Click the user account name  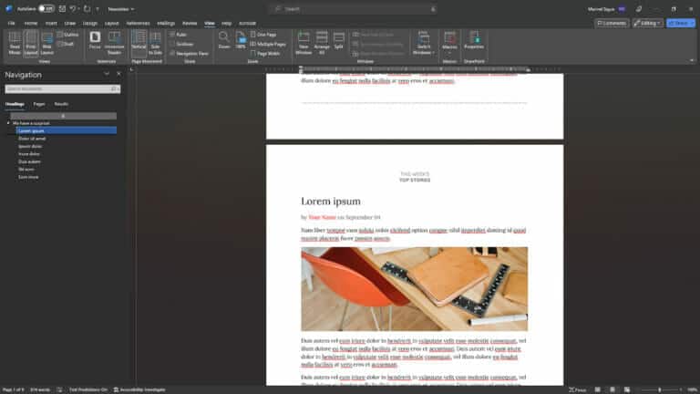click(601, 9)
